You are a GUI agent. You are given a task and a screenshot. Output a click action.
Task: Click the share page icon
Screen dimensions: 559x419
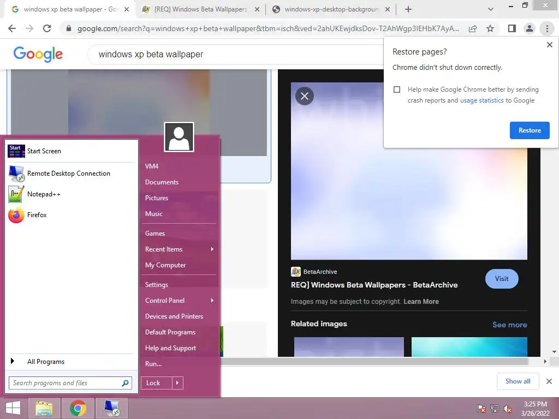point(473,28)
